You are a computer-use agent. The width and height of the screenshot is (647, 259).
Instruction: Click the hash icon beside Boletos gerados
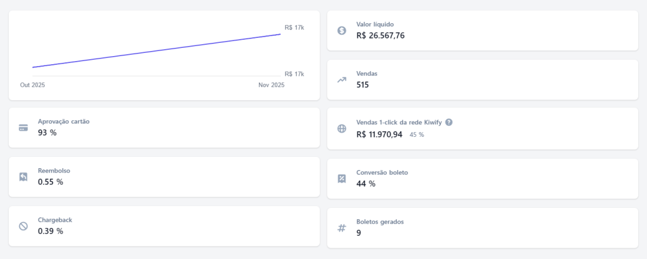coord(342,227)
